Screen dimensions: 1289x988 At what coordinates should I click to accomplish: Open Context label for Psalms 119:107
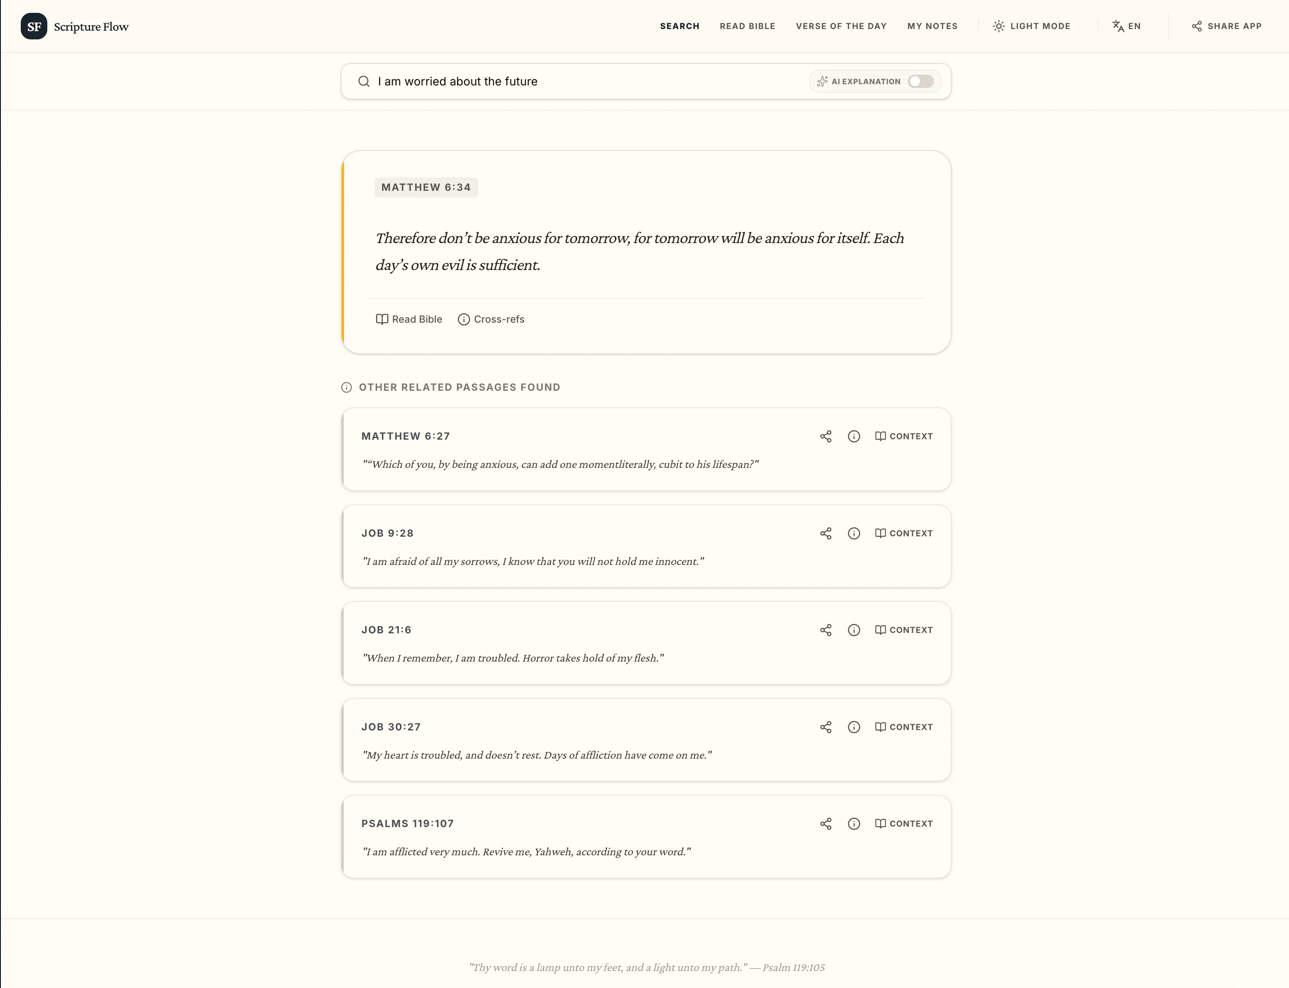[911, 823]
